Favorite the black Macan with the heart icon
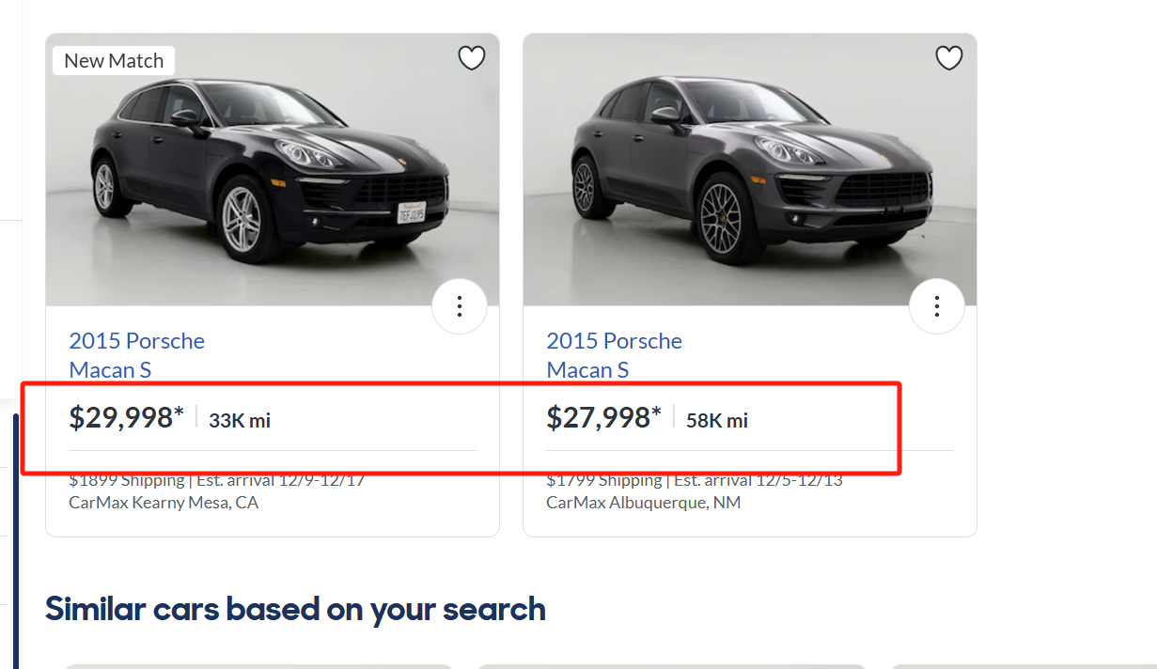The image size is (1157, 669). pyautogui.click(x=471, y=58)
